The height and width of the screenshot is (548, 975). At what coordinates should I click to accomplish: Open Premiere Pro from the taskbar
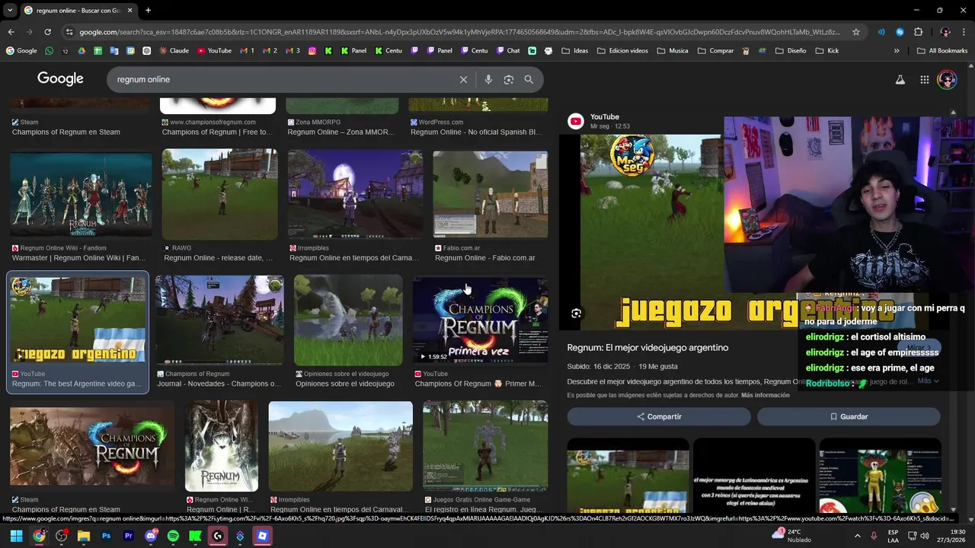128,536
